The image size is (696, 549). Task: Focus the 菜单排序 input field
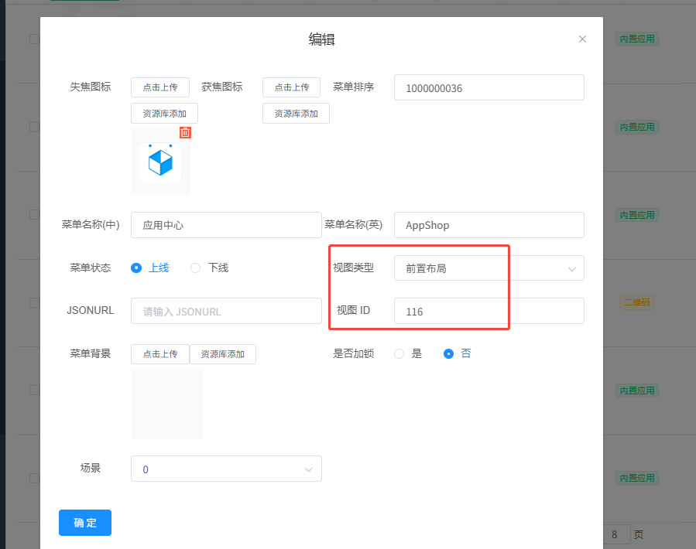(x=489, y=88)
